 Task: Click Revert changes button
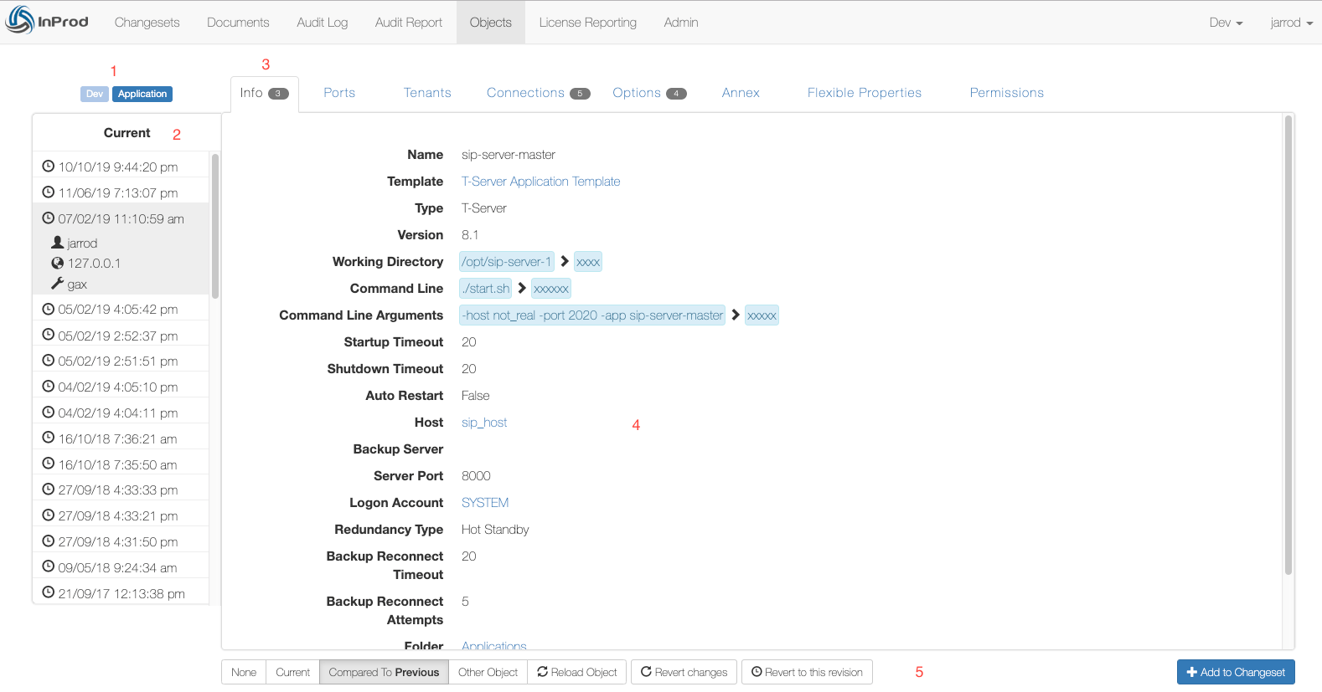[684, 672]
